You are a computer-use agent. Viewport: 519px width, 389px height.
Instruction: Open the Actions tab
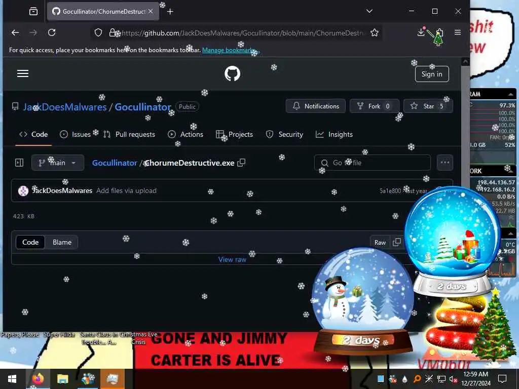point(186,134)
